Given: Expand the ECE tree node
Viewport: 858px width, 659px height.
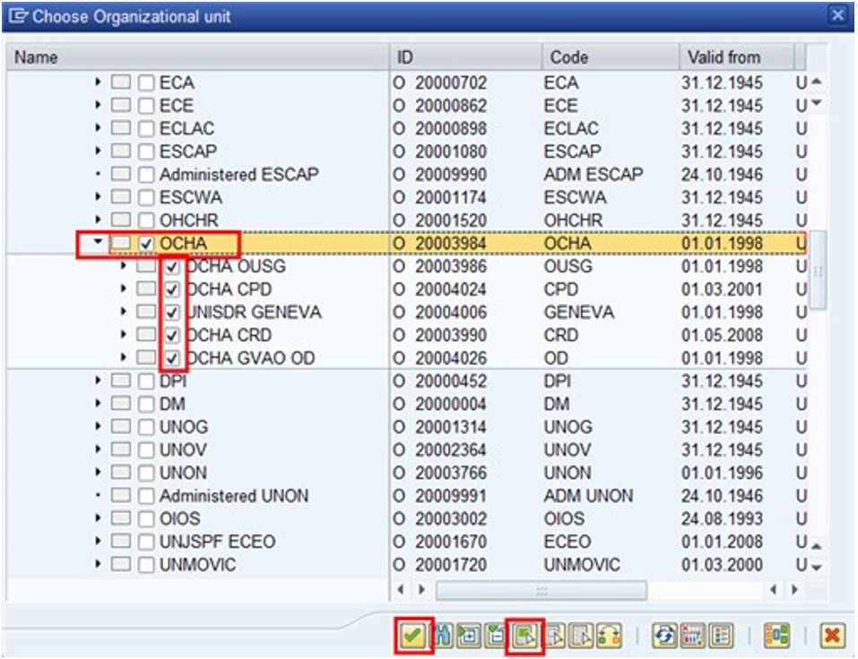Looking at the screenshot, I should click(98, 105).
